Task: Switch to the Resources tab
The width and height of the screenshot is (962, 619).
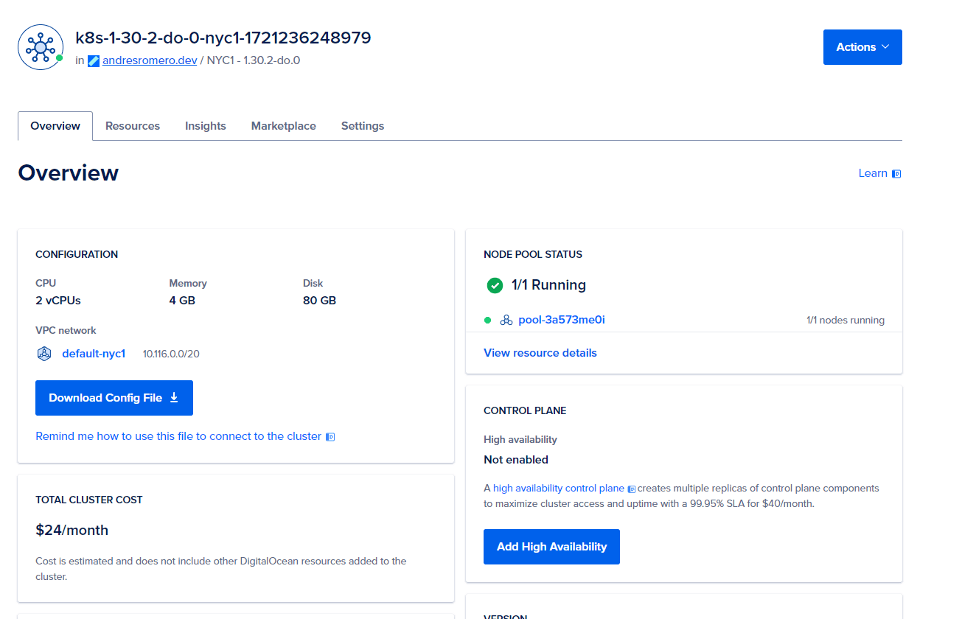Action: [x=133, y=126]
